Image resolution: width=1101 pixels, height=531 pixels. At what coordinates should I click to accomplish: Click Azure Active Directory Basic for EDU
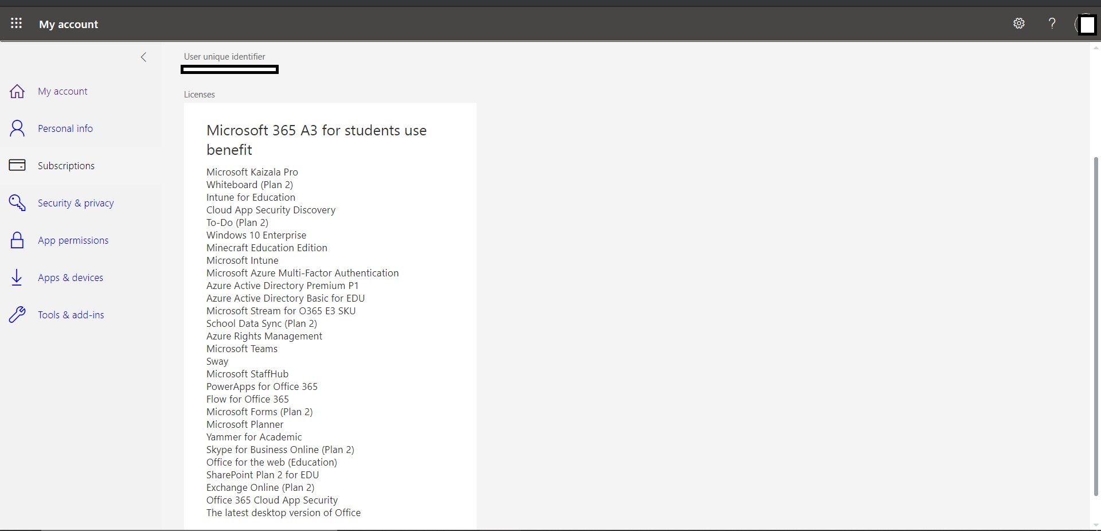[x=286, y=298]
